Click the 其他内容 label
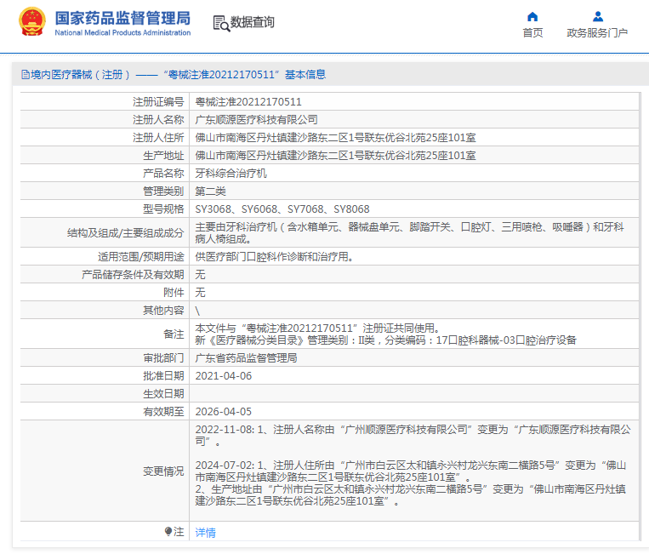Viewport: 649px width, 554px height. tap(163, 310)
